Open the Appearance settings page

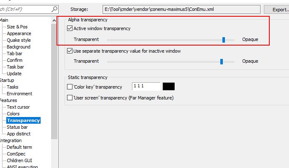(x=19, y=33)
